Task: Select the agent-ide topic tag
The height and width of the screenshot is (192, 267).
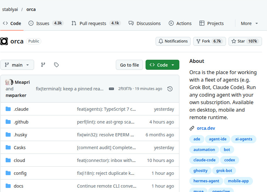Action: coord(218,139)
